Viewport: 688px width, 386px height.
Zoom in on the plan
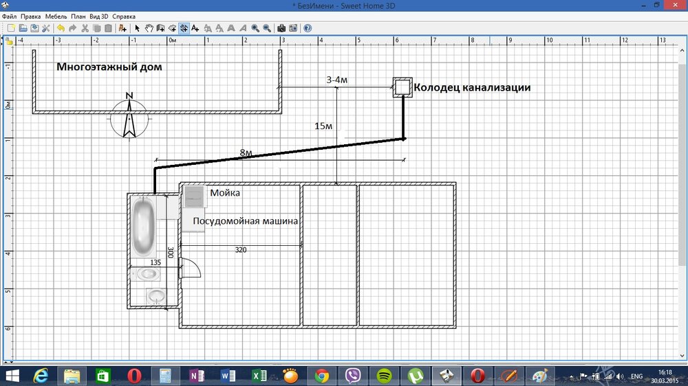(x=255, y=28)
